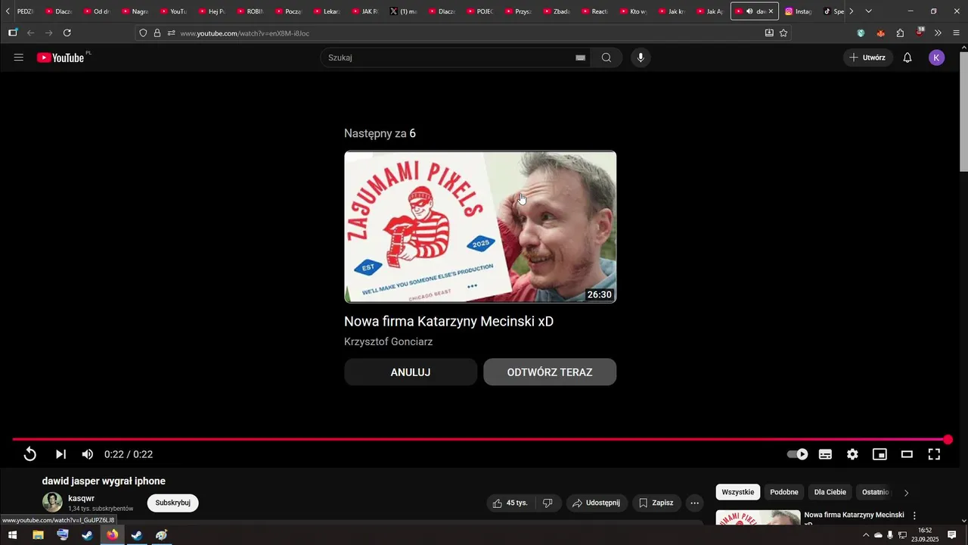Toggle the autoplay switch
The image size is (968, 545).
[798, 454]
